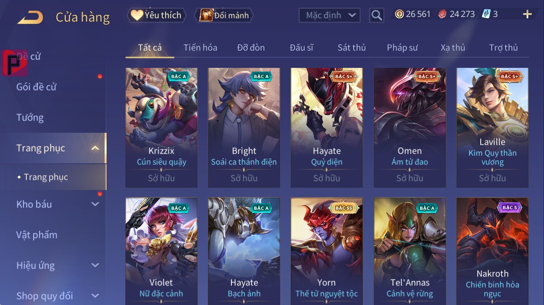
Task: Expand the Hiệu ứng sidebar section
Action: tap(96, 266)
